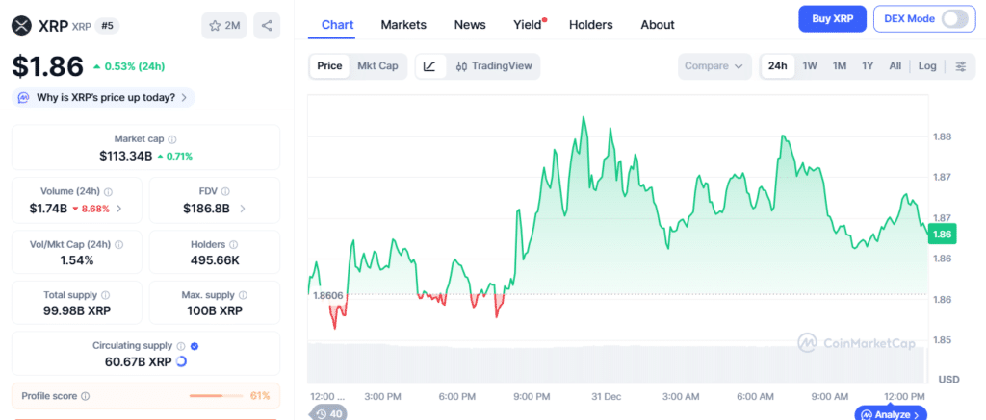Click the 31 Dec date axis label

[x=606, y=397]
